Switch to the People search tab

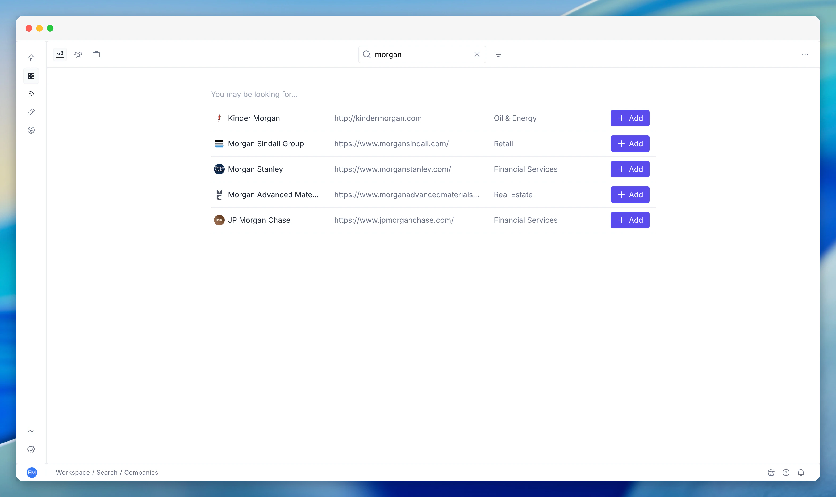click(x=78, y=54)
